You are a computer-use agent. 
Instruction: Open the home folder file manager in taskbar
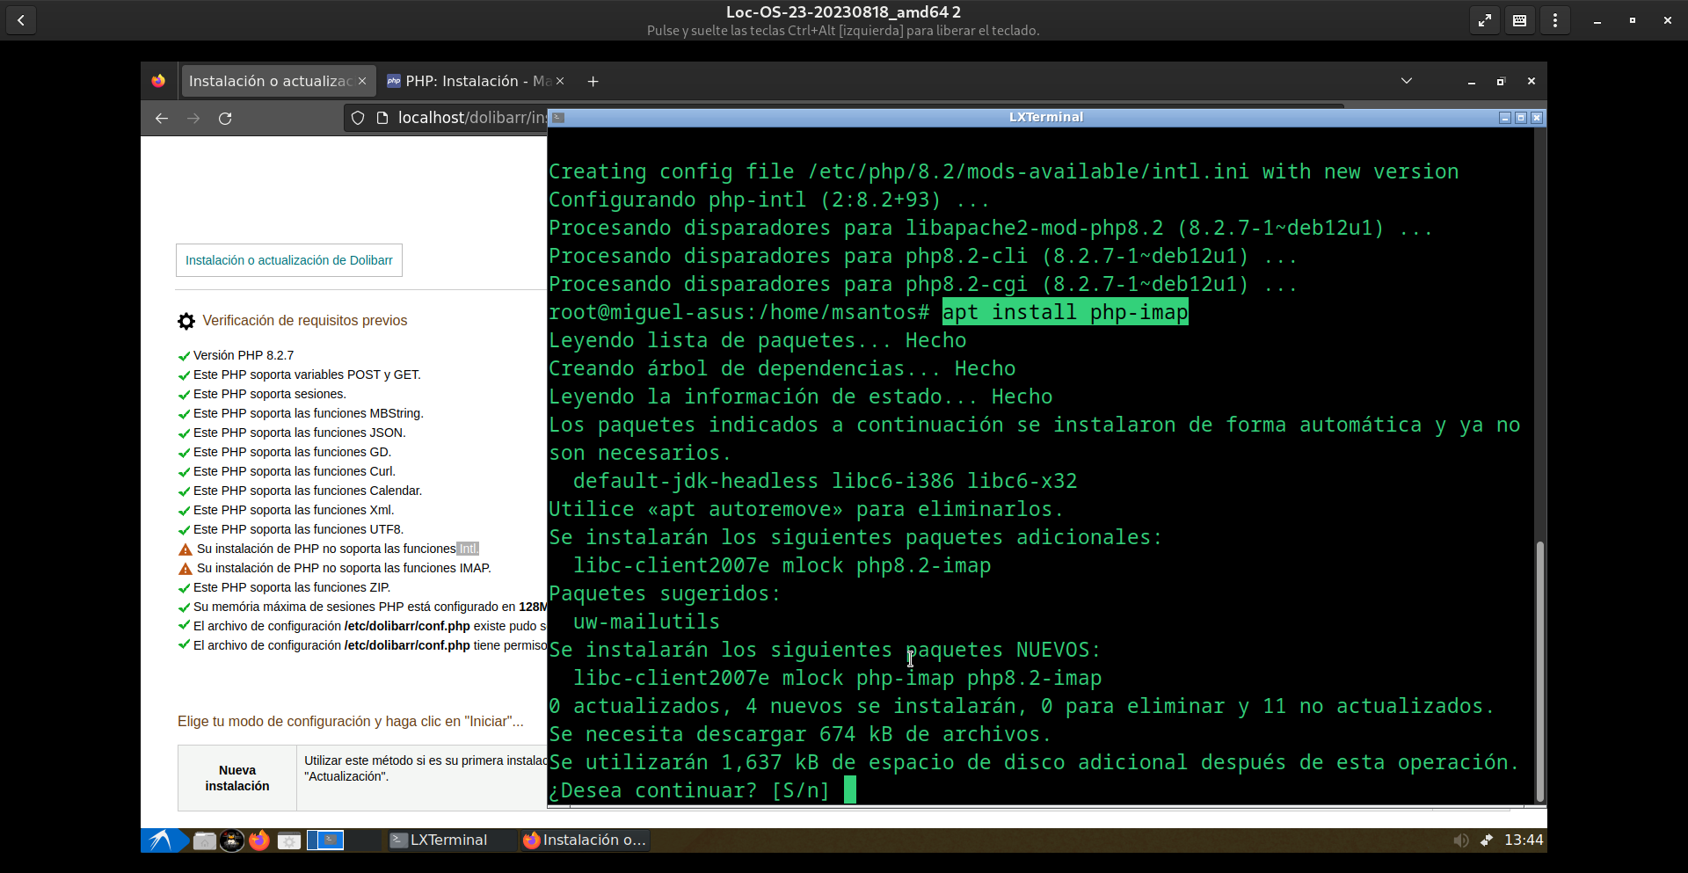pyautogui.click(x=205, y=841)
